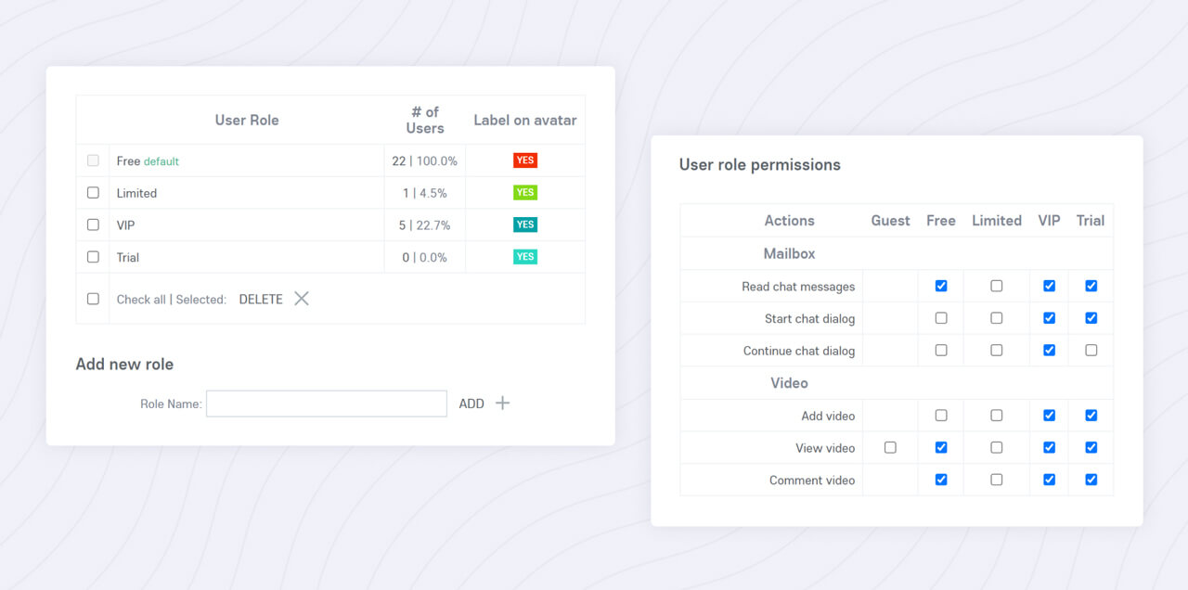Click the green YES label for Limited role
1188x590 pixels.
coord(525,193)
